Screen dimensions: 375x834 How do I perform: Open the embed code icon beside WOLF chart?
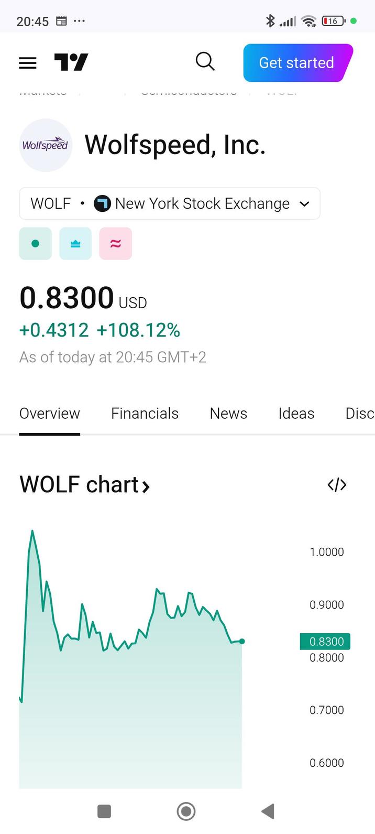(337, 485)
